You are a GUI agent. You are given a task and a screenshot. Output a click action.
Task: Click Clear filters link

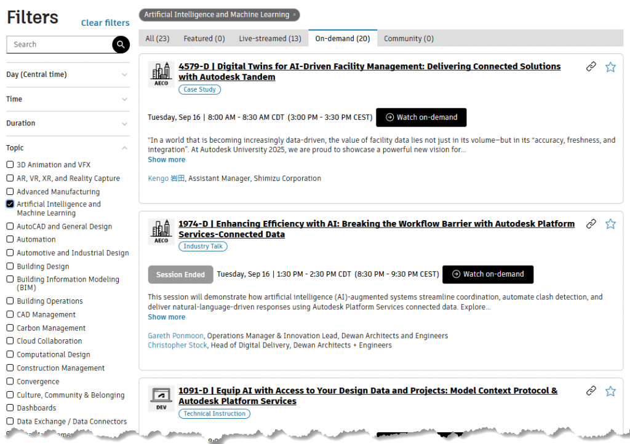pos(105,23)
